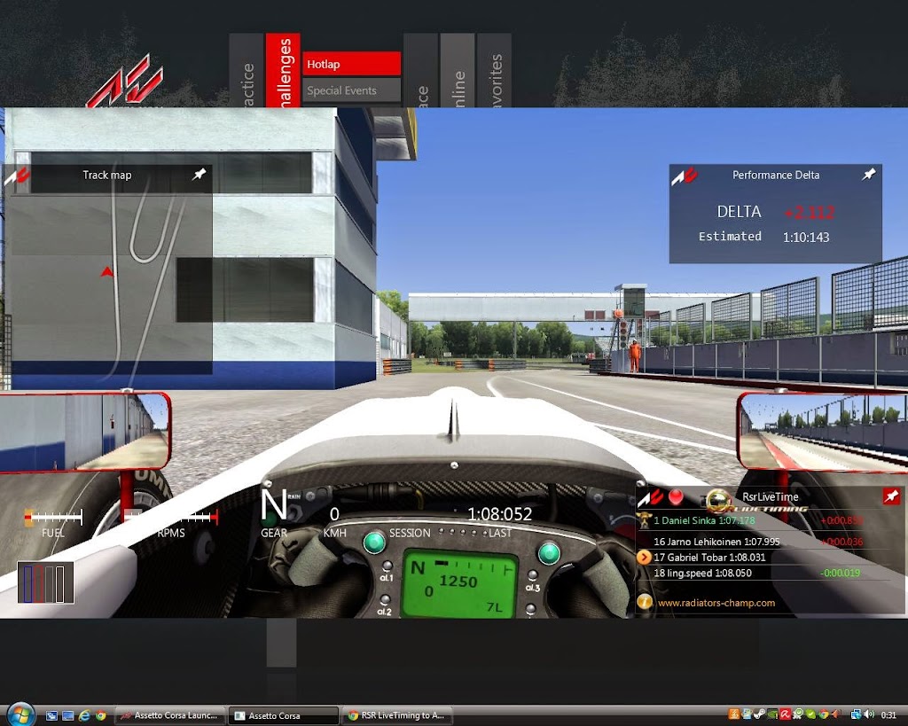Click the RSR LiveTiming globe logo
This screenshot has width=908, height=726.
coord(718,502)
